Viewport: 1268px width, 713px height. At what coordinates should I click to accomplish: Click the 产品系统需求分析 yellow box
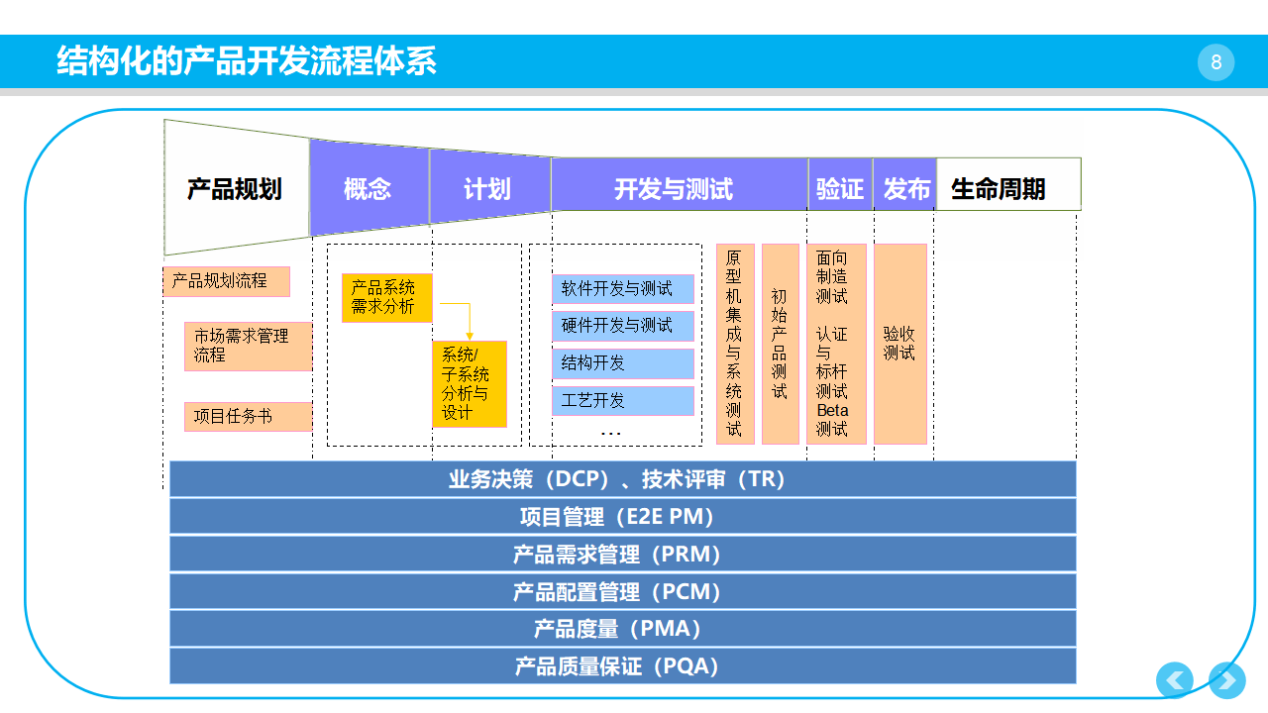pyautogui.click(x=386, y=298)
